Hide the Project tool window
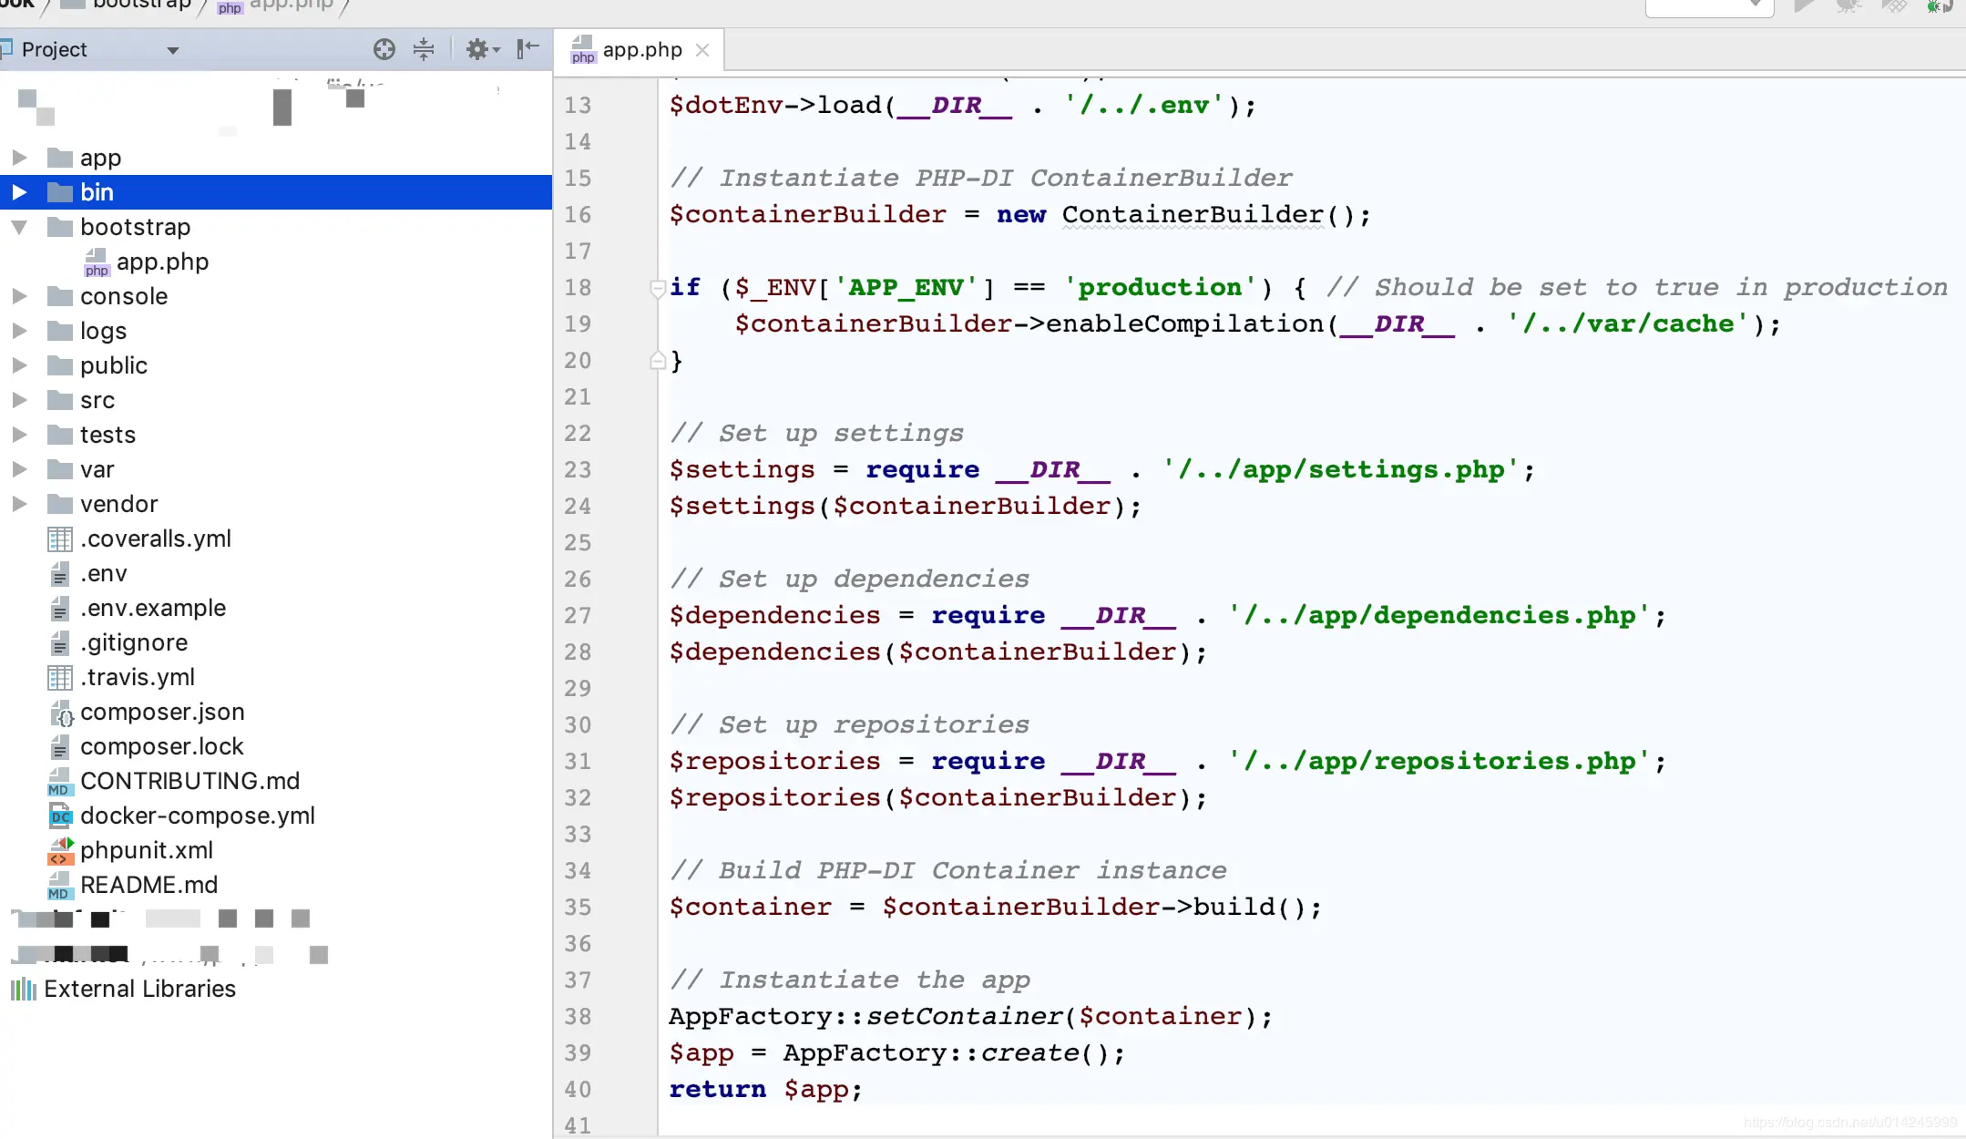Image resolution: width=1966 pixels, height=1139 pixels. coord(528,49)
